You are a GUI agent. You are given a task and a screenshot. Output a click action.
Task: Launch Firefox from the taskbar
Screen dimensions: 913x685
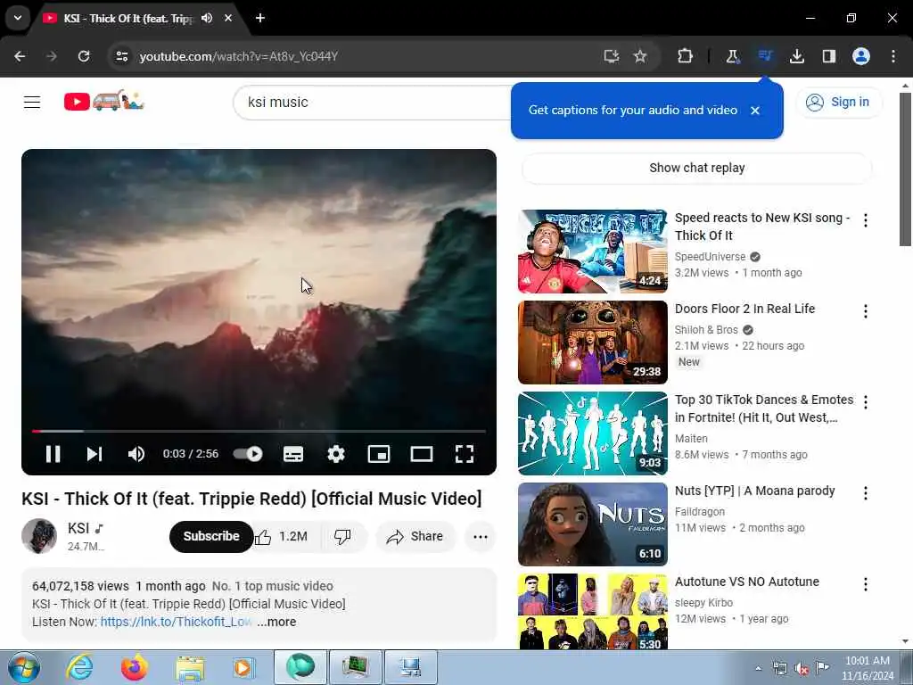[x=134, y=667]
